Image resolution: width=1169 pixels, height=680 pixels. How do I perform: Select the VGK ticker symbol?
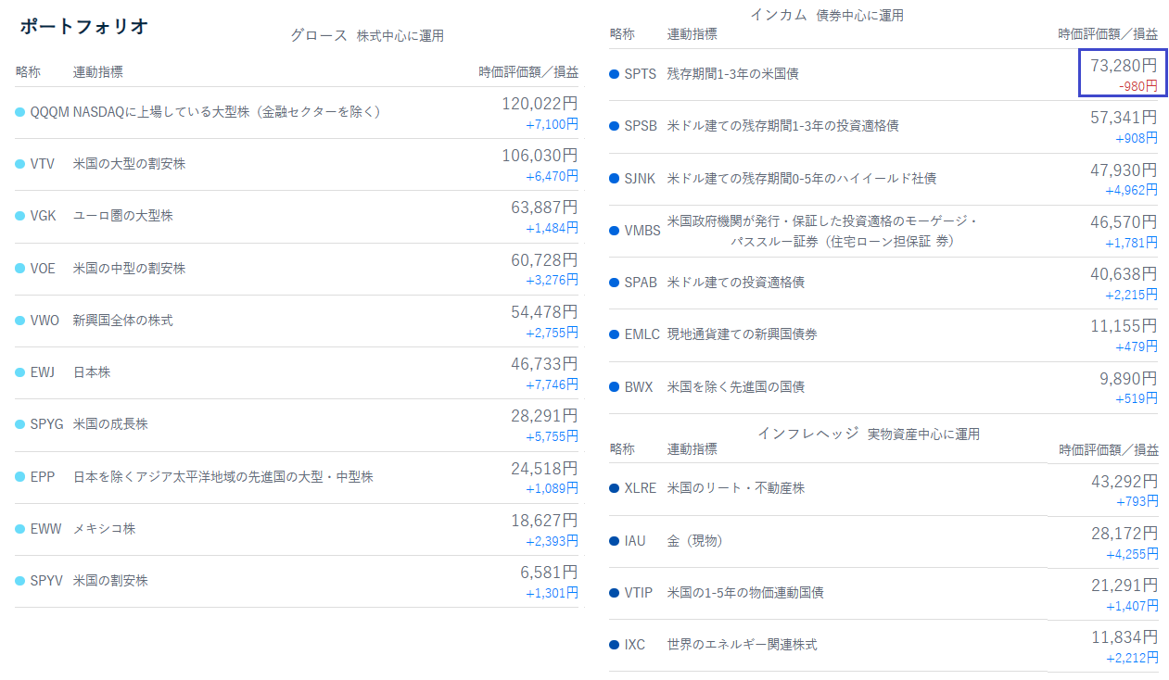(x=43, y=216)
